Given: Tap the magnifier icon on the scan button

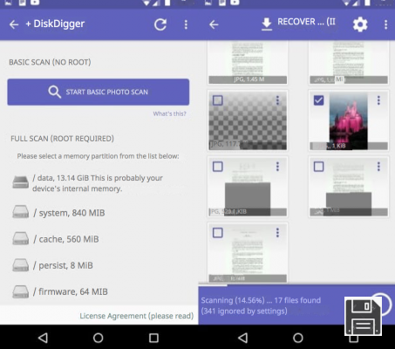Looking at the screenshot, I should [55, 92].
